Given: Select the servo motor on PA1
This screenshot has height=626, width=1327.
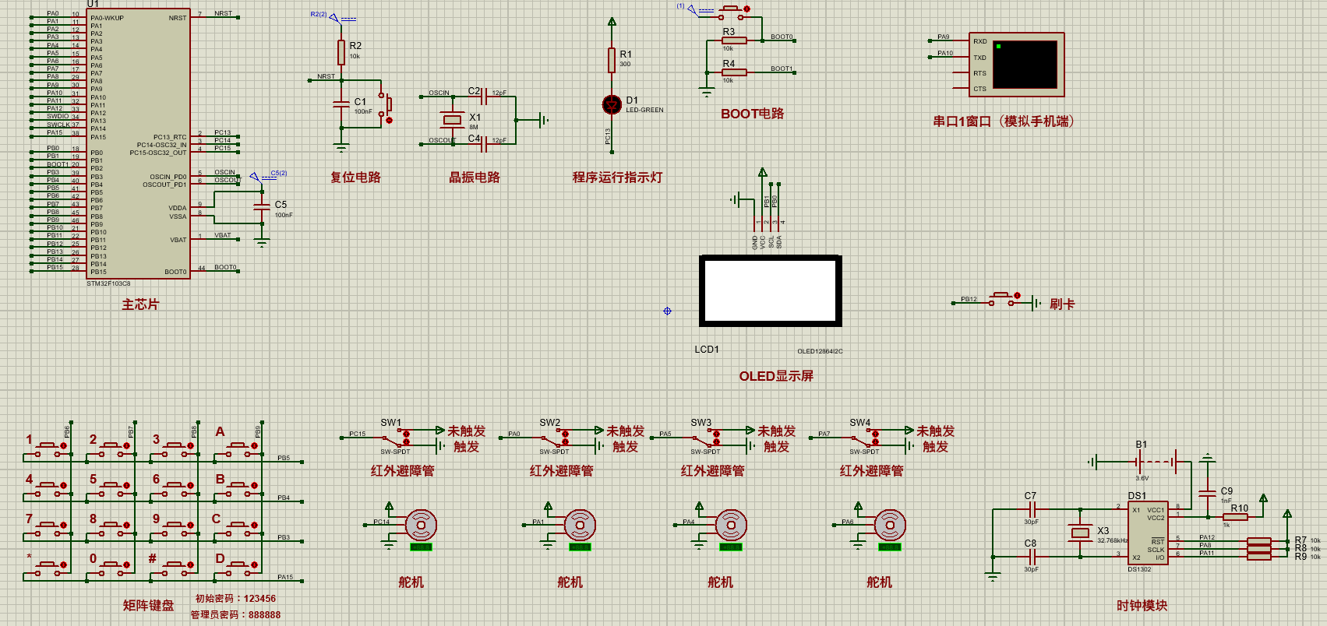Looking at the screenshot, I should [x=580, y=526].
